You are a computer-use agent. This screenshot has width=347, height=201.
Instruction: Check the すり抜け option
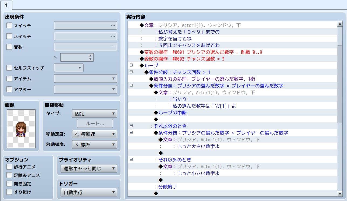click(9, 192)
